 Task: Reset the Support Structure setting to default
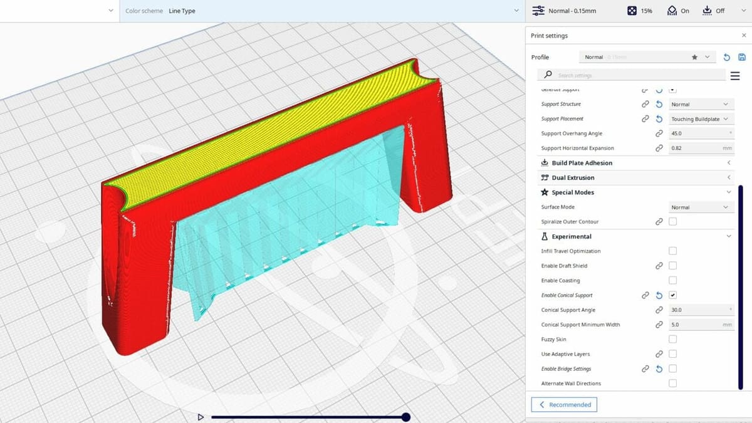coord(659,104)
